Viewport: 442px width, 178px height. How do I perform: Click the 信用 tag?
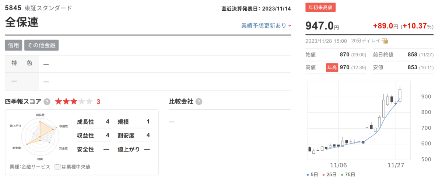pos(14,45)
